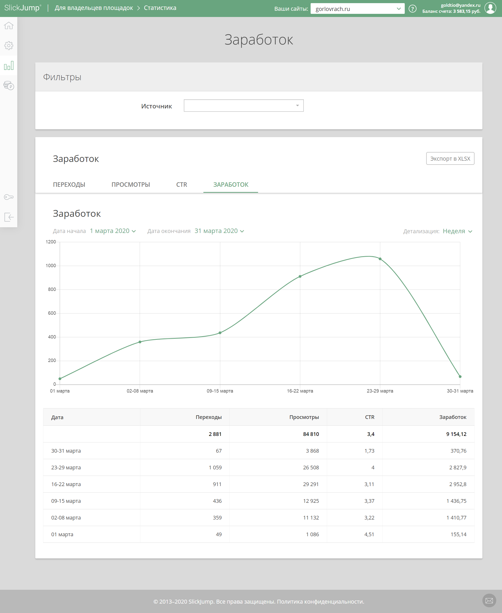Image resolution: width=502 pixels, height=613 pixels.
Task: Click the goldtio@yandex.ru account email
Action: click(460, 5)
